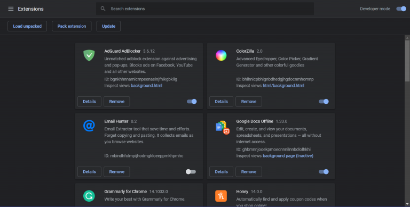Open Details for ColorZilla
Image resolution: width=410 pixels, height=207 pixels.
pos(221,102)
